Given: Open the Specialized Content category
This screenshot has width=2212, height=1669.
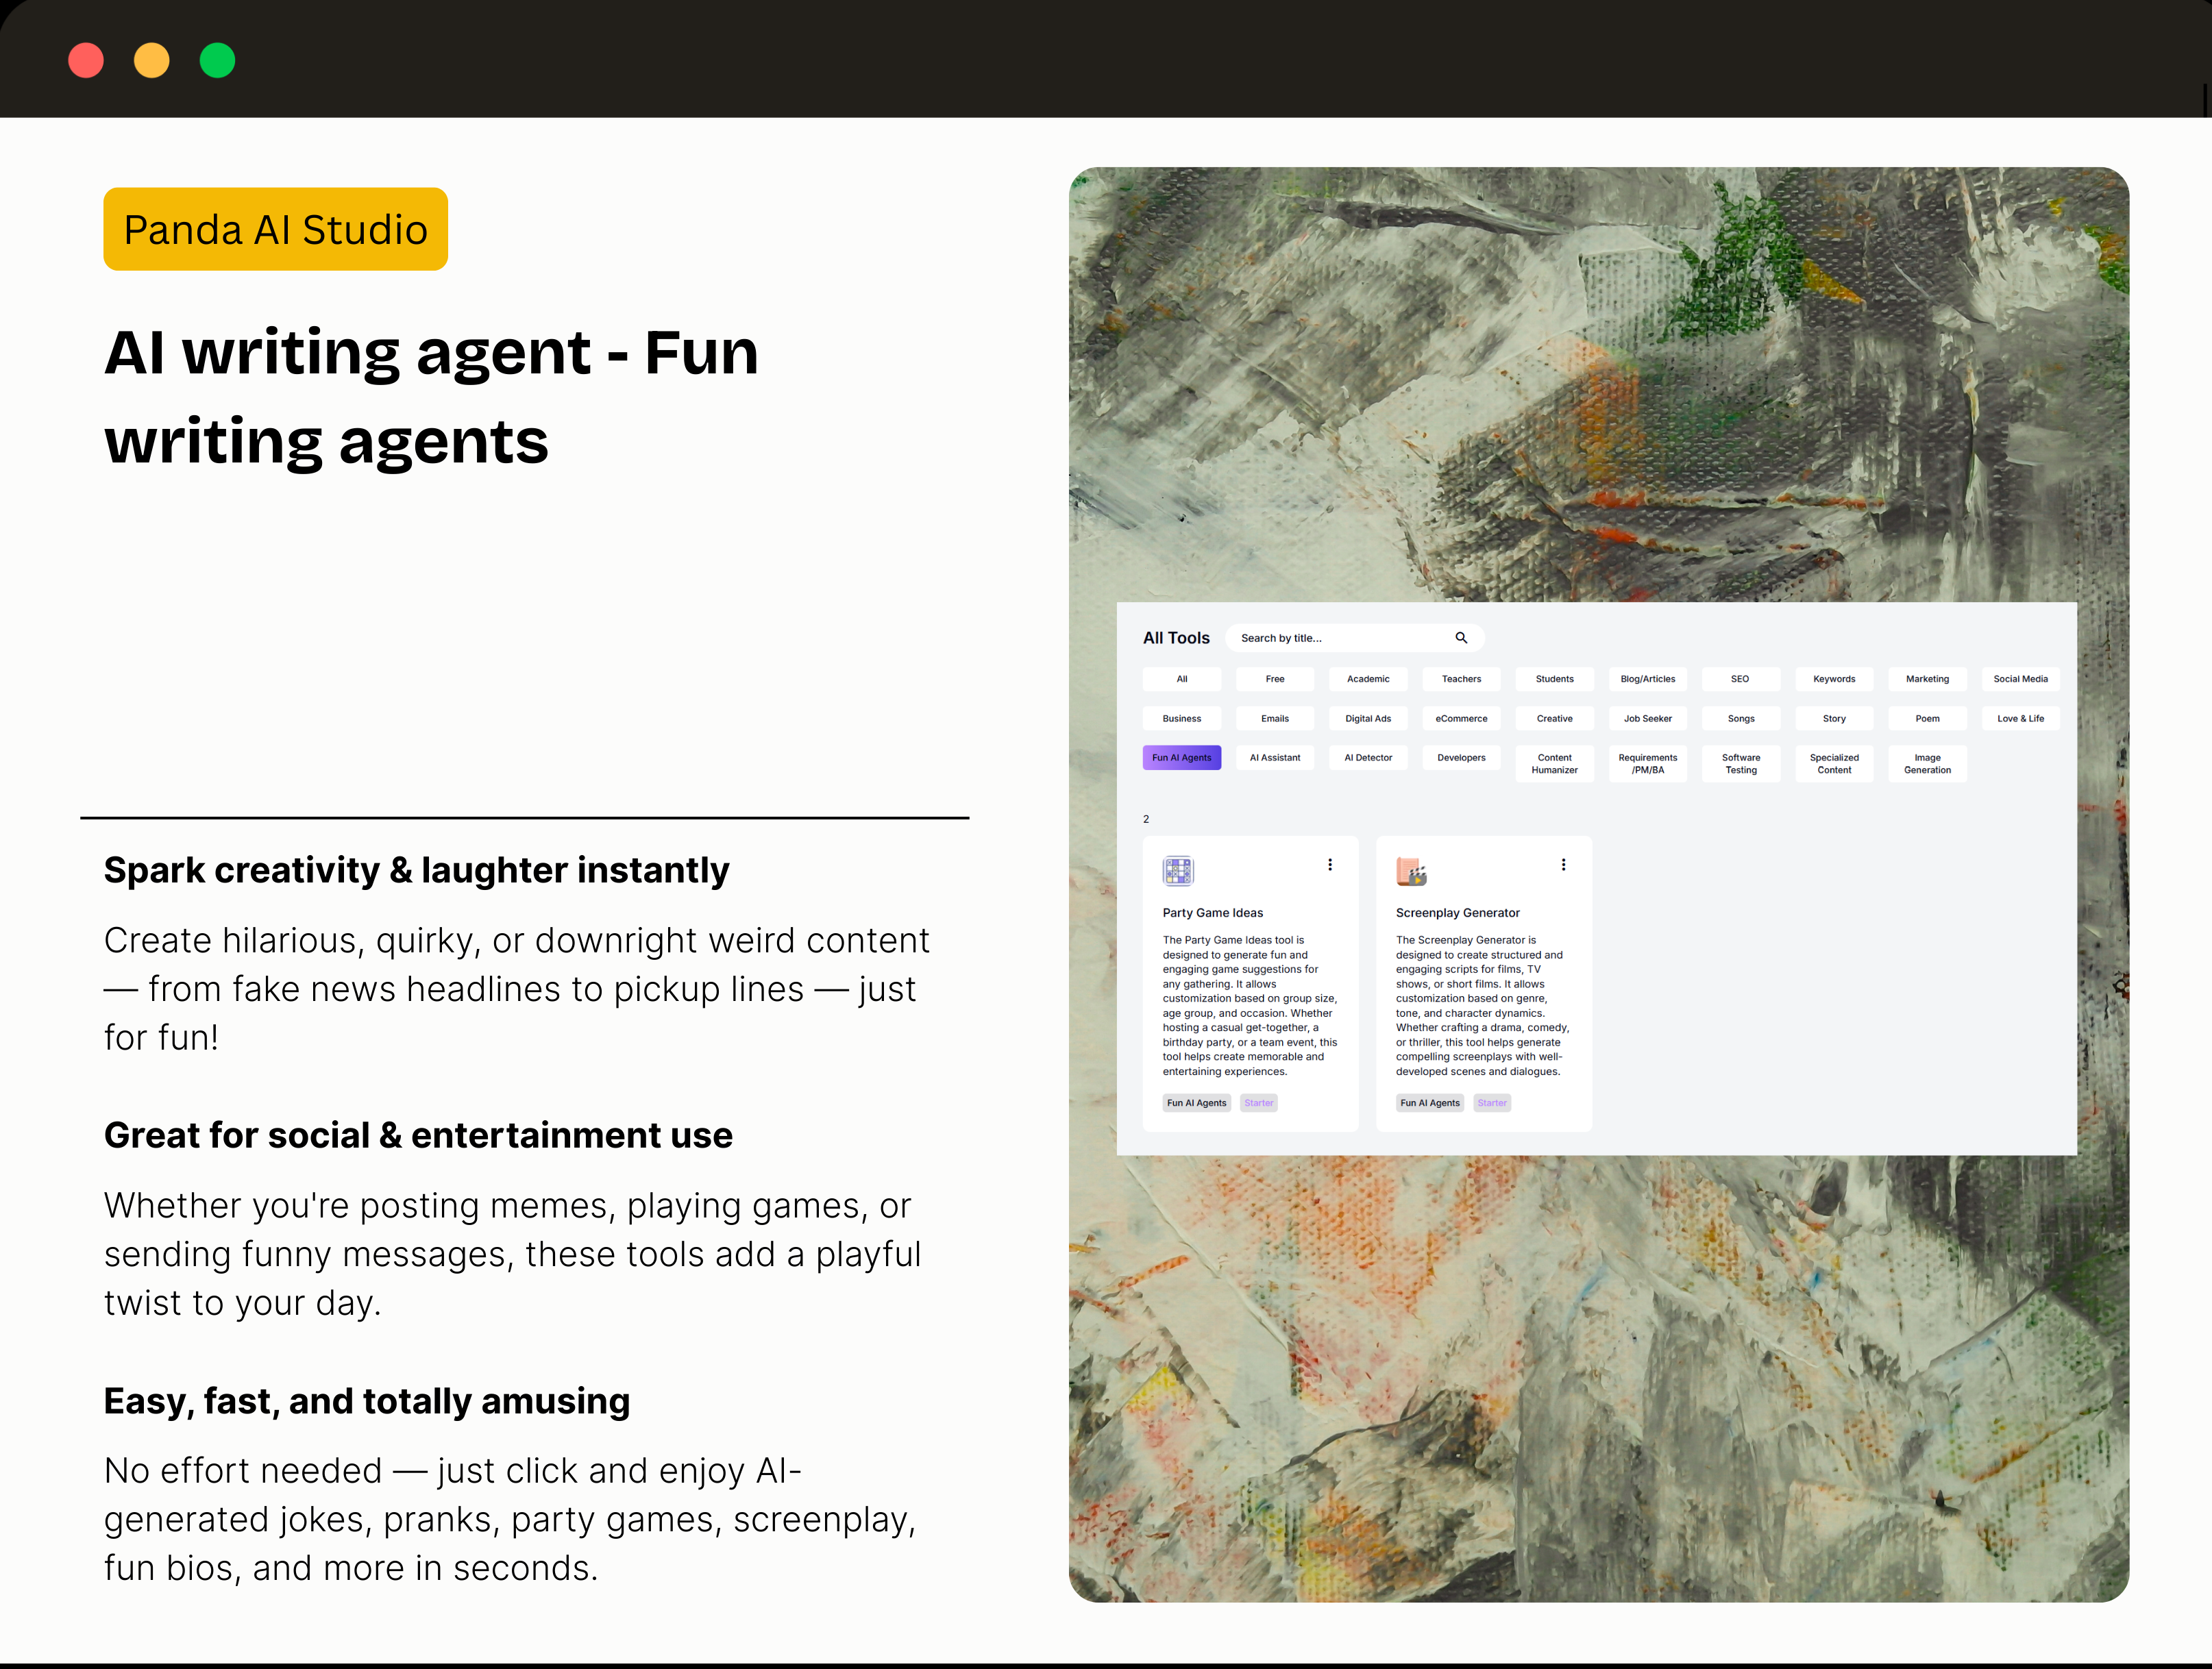Looking at the screenshot, I should [1834, 764].
